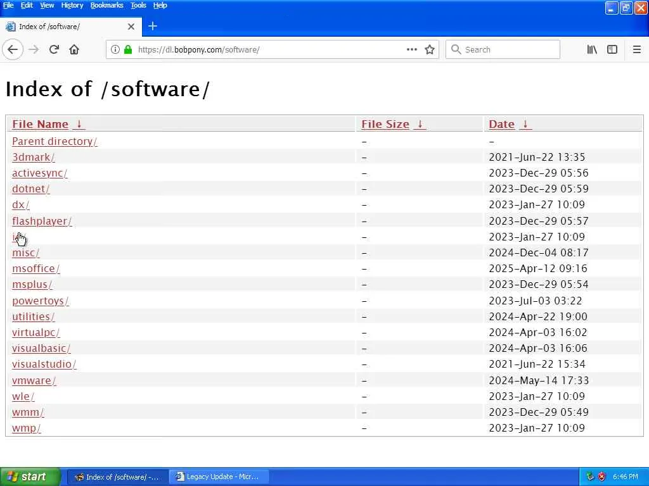
Task: Open the virtualpc folder
Action: [36, 332]
